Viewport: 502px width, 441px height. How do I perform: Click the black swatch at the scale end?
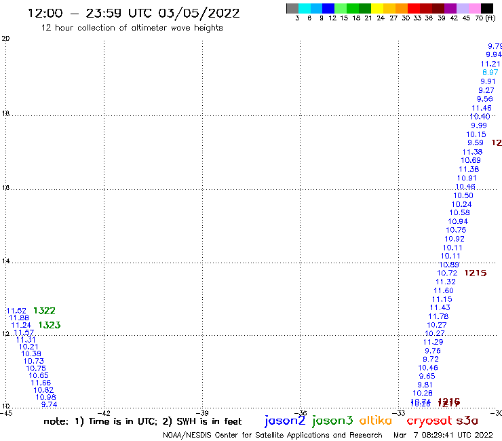487,8
